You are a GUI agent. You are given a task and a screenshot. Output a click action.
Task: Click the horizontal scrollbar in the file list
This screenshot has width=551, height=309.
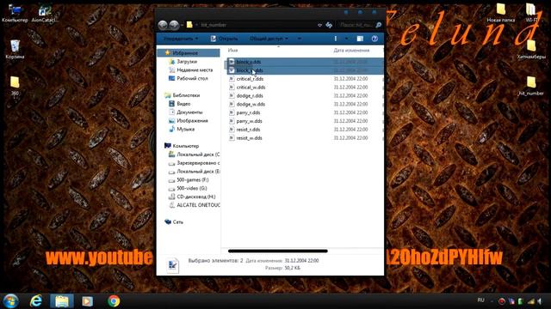[277, 251]
